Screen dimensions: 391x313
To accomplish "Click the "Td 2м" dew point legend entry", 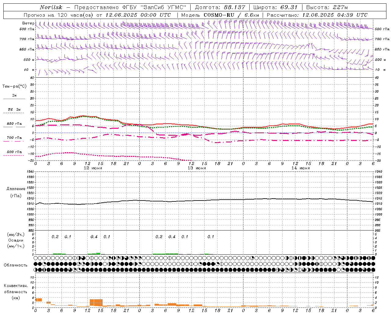I will click(x=14, y=109).
